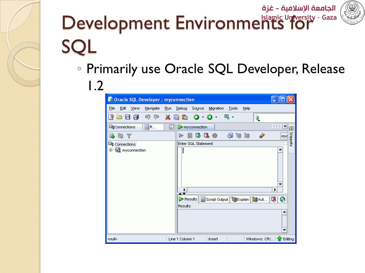Open the Debug menu
365x273 pixels.
[182, 108]
